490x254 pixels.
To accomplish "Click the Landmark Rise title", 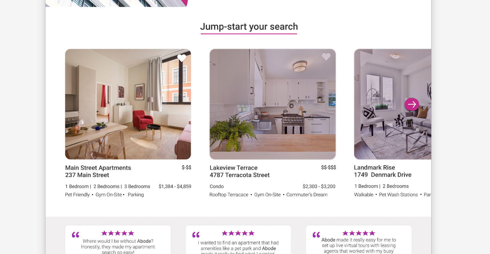I will 374,168.
